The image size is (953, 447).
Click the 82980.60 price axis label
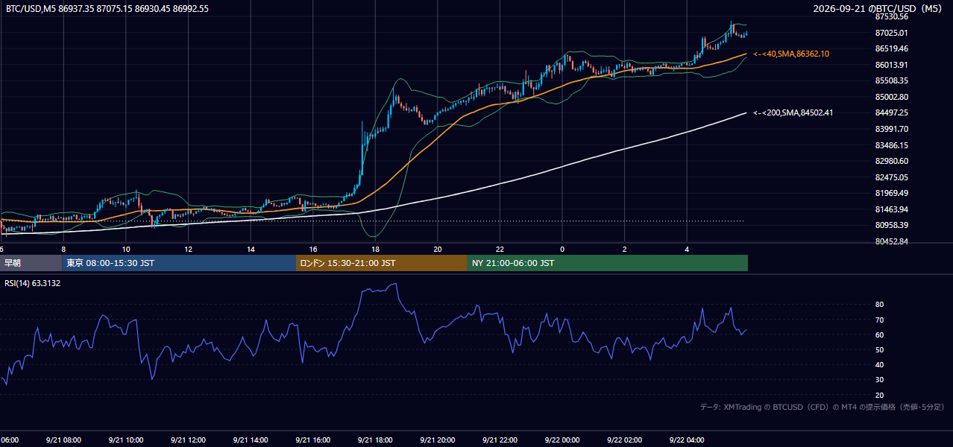click(x=892, y=161)
